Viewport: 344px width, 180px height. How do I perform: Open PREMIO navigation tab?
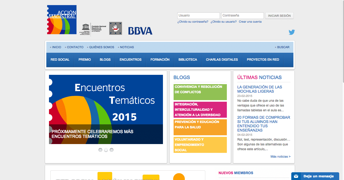click(x=85, y=60)
